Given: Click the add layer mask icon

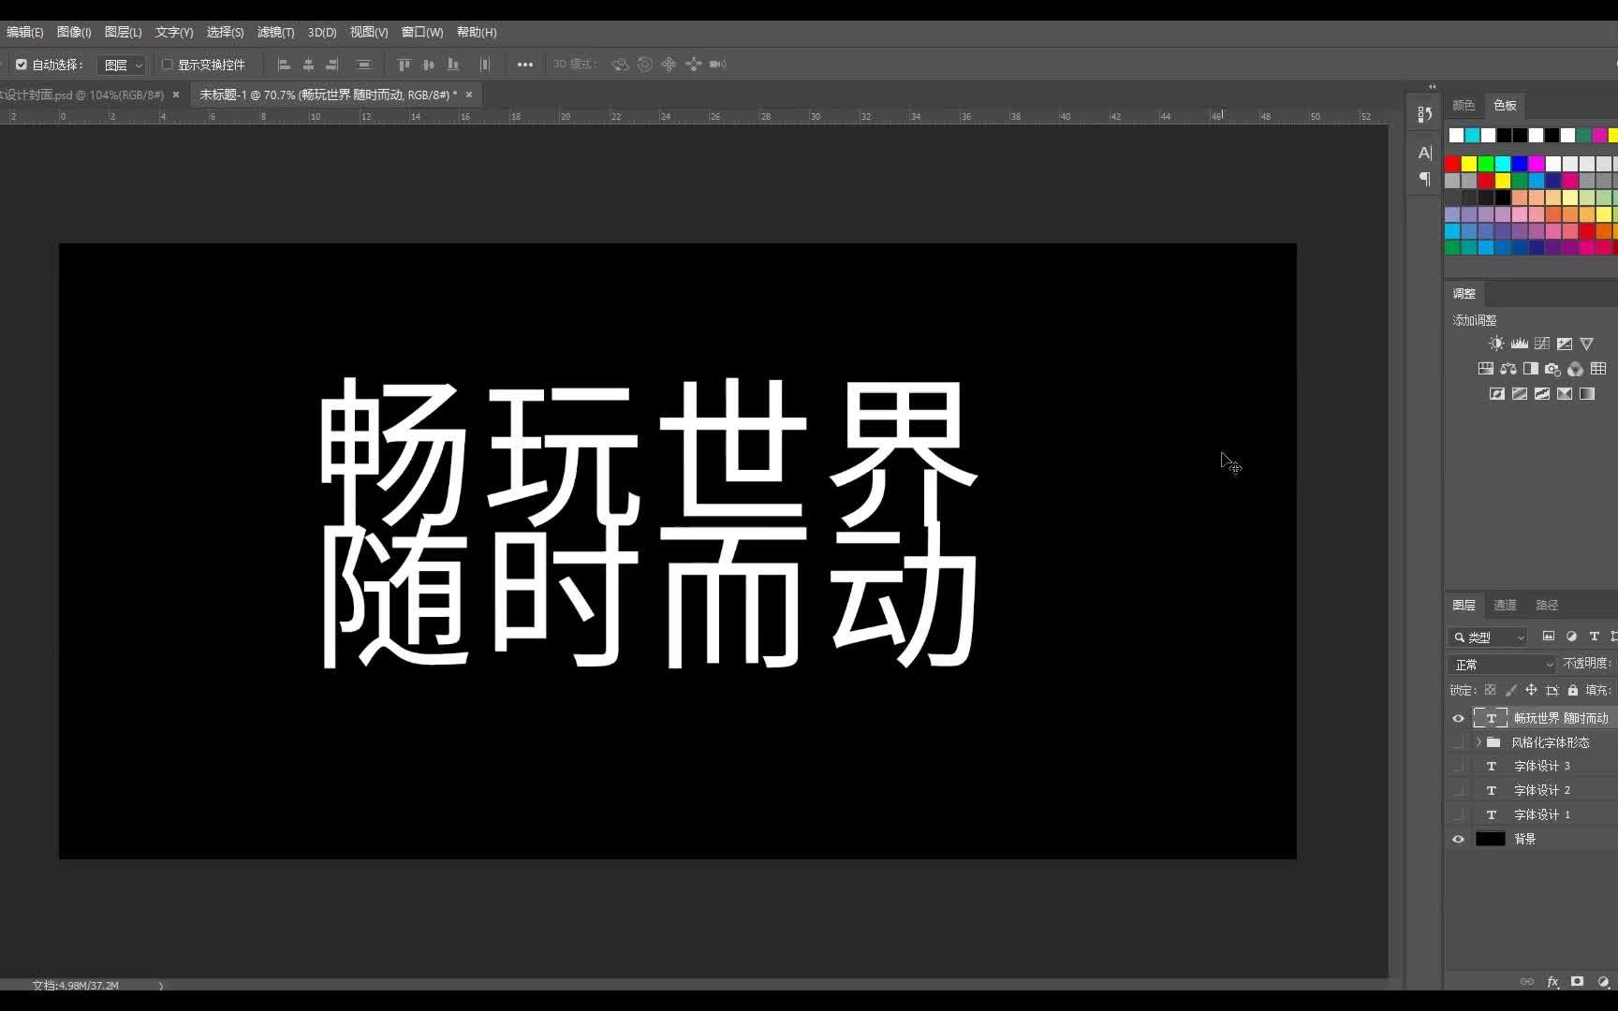Looking at the screenshot, I should pos(1577,981).
